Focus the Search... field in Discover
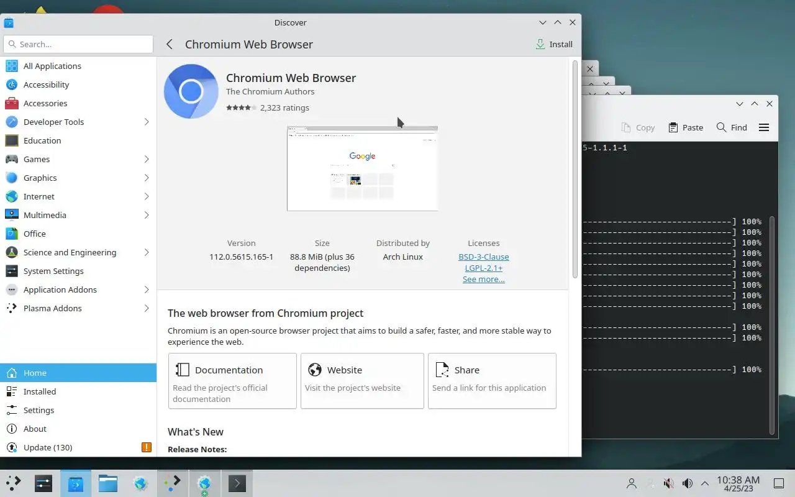 pos(78,44)
